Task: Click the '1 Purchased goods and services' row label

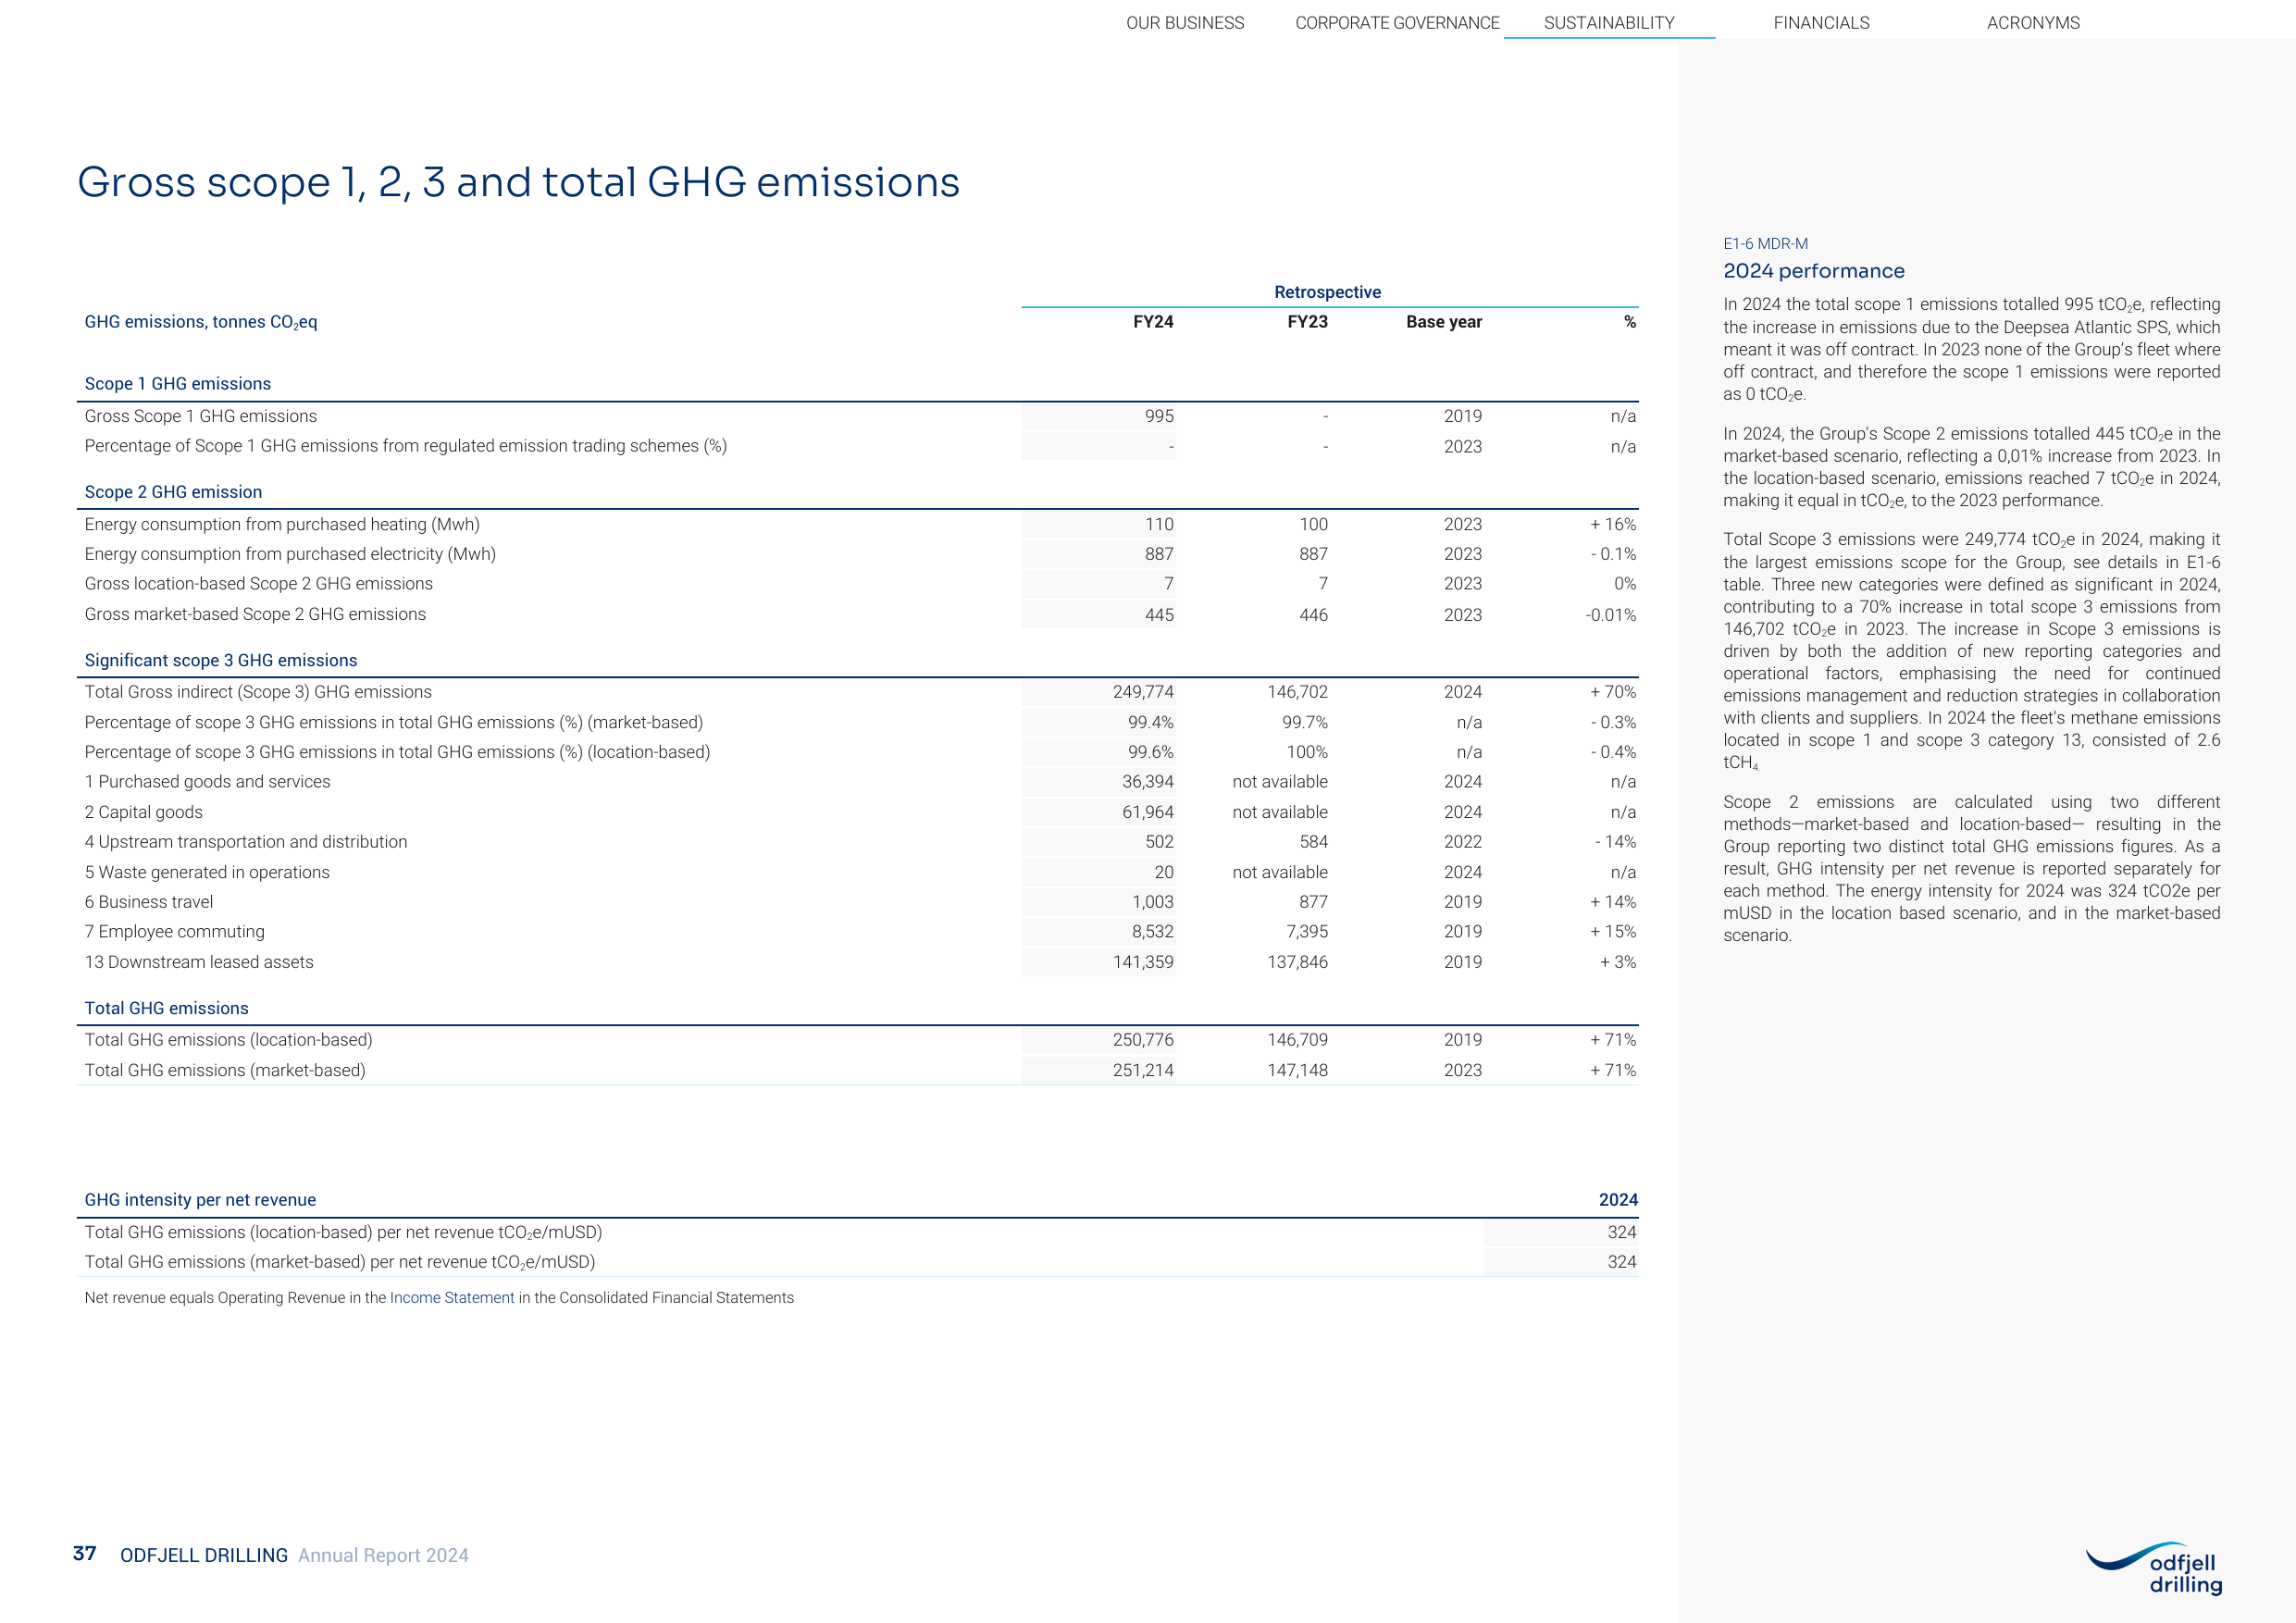Action: coord(207,782)
